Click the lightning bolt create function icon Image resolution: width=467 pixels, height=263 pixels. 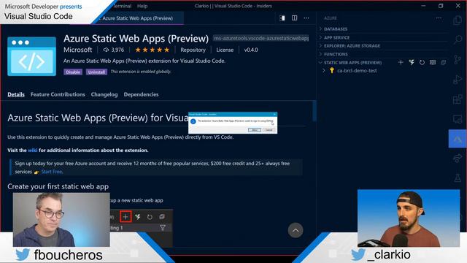tap(412, 62)
